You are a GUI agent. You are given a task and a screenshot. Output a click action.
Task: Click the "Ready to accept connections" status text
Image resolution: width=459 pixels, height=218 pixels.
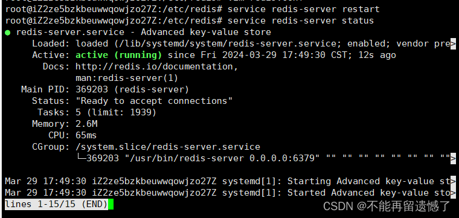click(154, 101)
